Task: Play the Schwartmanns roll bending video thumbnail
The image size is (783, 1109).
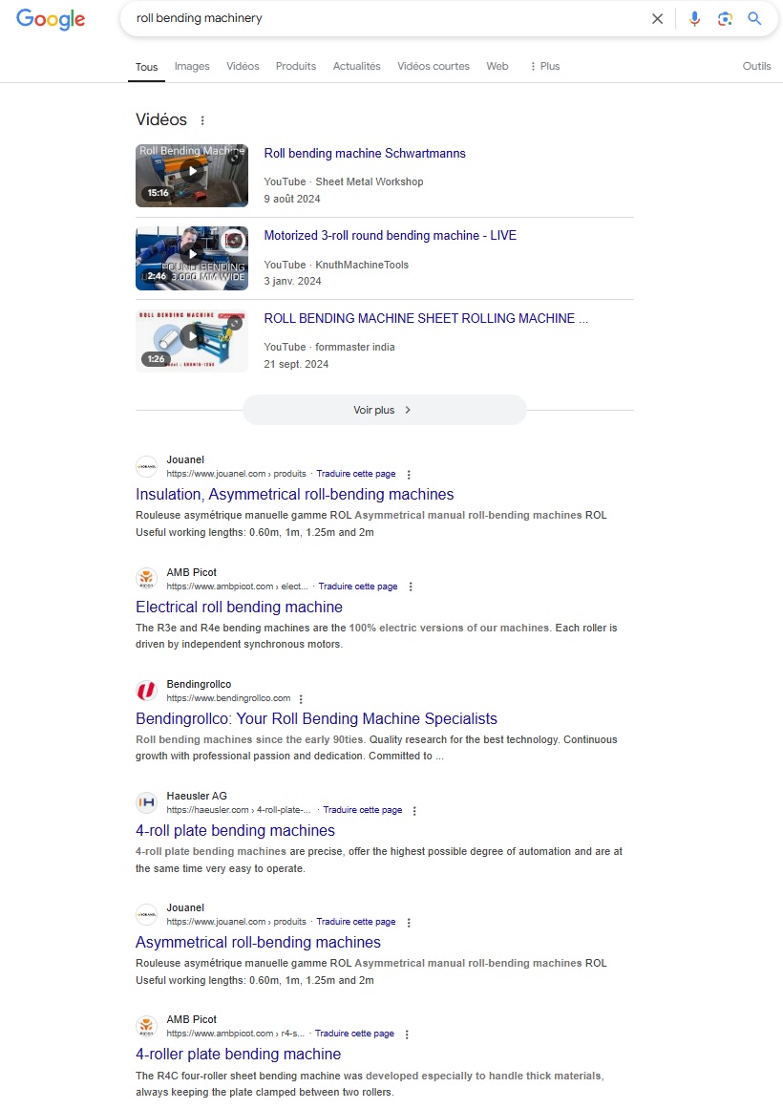Action: (192, 176)
